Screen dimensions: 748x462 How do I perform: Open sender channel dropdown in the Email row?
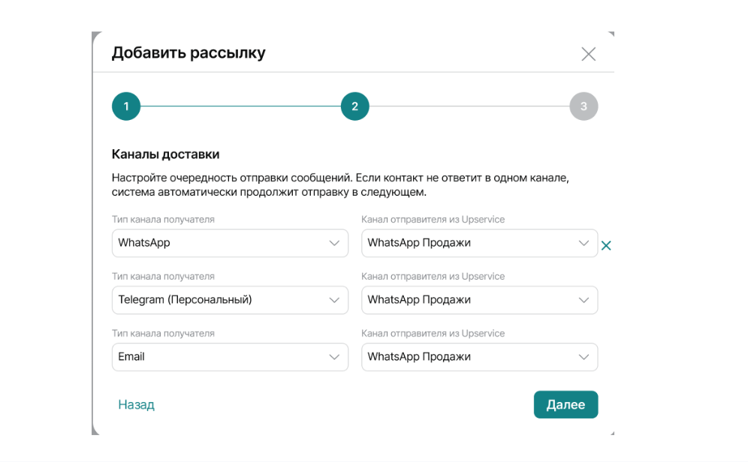(479, 357)
